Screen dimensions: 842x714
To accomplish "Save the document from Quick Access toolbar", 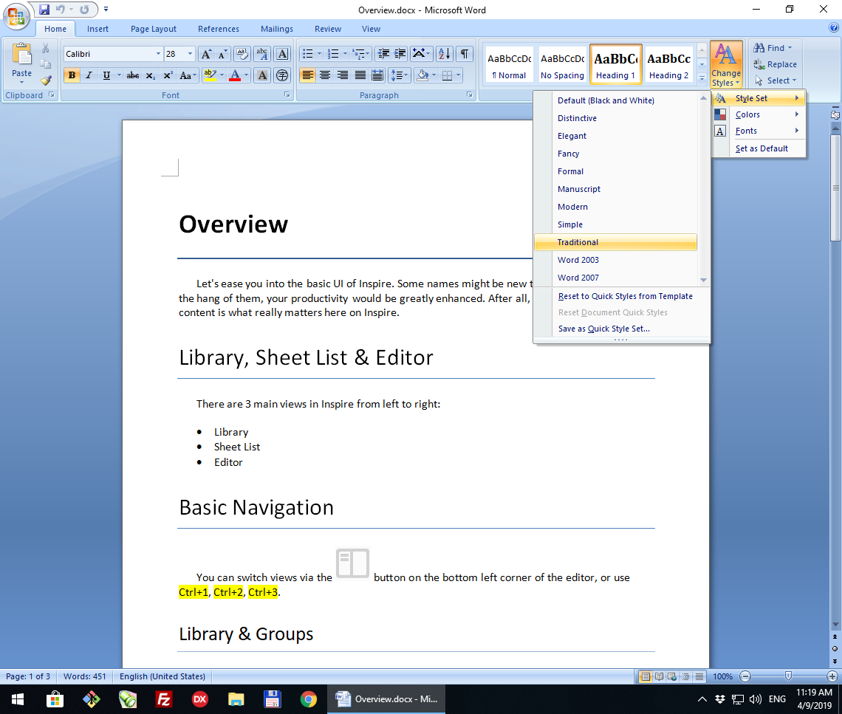I will coord(44,10).
